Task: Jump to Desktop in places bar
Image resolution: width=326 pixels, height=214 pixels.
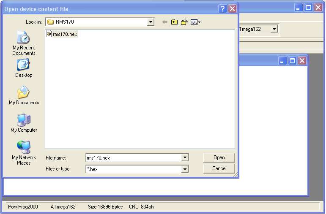Action: (24, 68)
